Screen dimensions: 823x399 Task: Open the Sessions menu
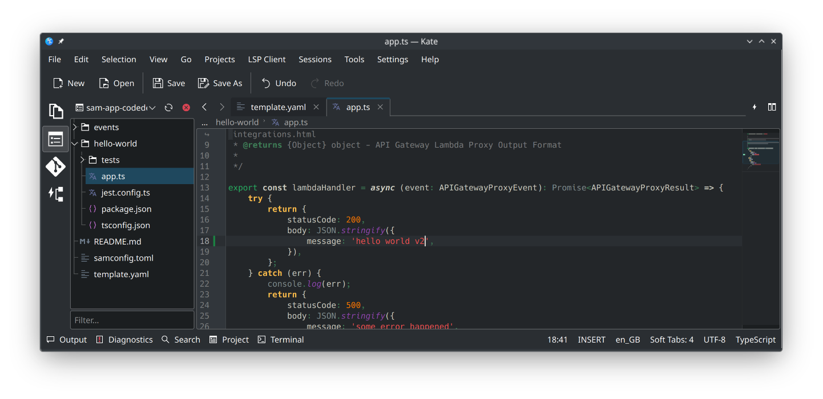(x=315, y=59)
